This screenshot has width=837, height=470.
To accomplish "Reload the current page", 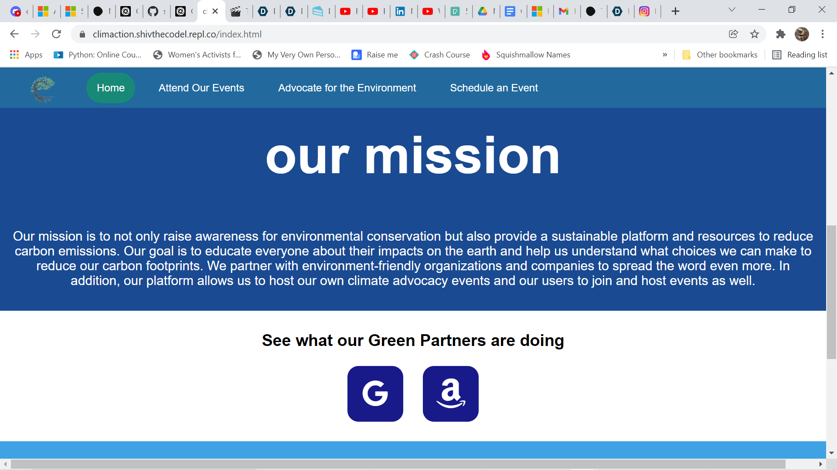I will (56, 34).
